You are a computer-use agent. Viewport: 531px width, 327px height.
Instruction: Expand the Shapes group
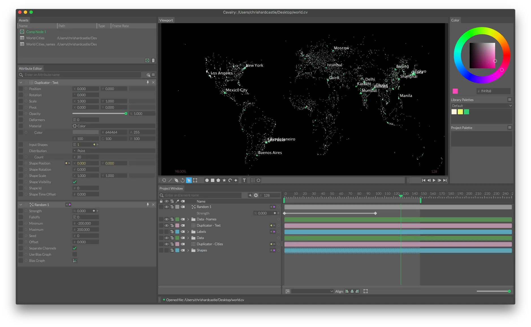(x=188, y=250)
